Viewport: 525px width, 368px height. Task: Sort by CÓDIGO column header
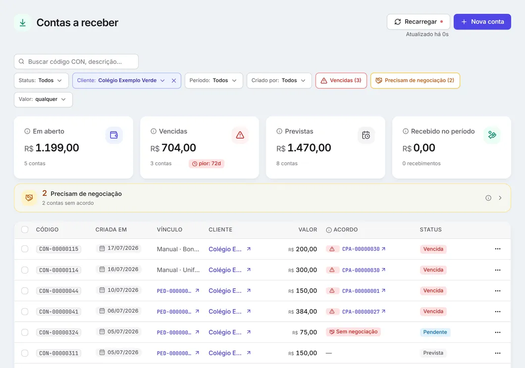click(47, 230)
